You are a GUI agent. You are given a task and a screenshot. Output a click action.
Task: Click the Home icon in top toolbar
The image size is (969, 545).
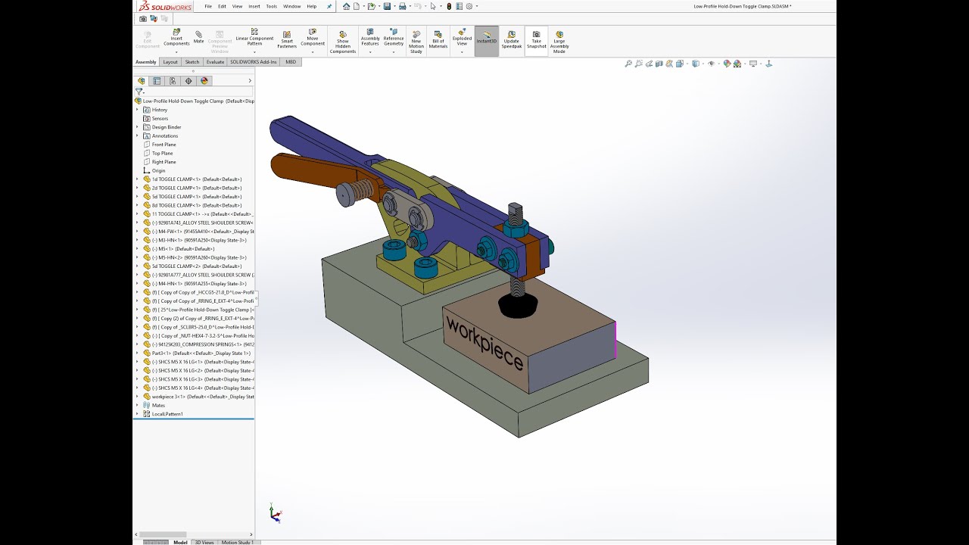tap(347, 6)
